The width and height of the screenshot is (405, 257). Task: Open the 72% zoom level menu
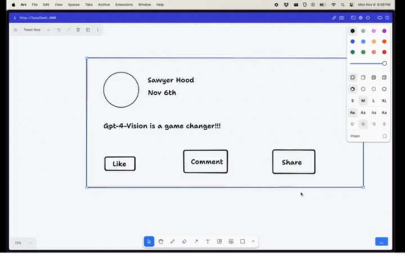coord(23,242)
